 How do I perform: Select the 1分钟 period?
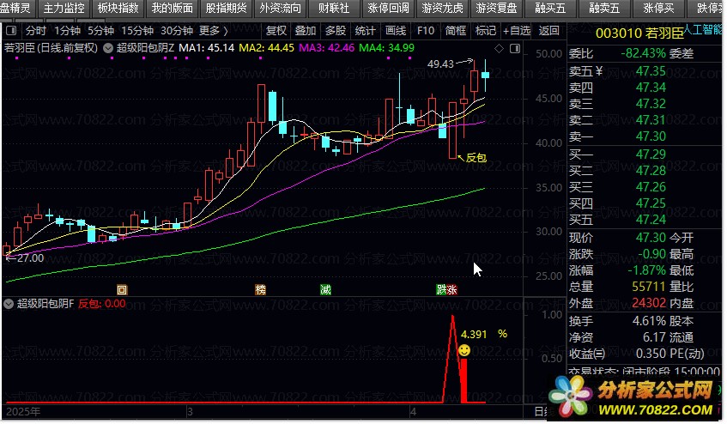(67, 31)
